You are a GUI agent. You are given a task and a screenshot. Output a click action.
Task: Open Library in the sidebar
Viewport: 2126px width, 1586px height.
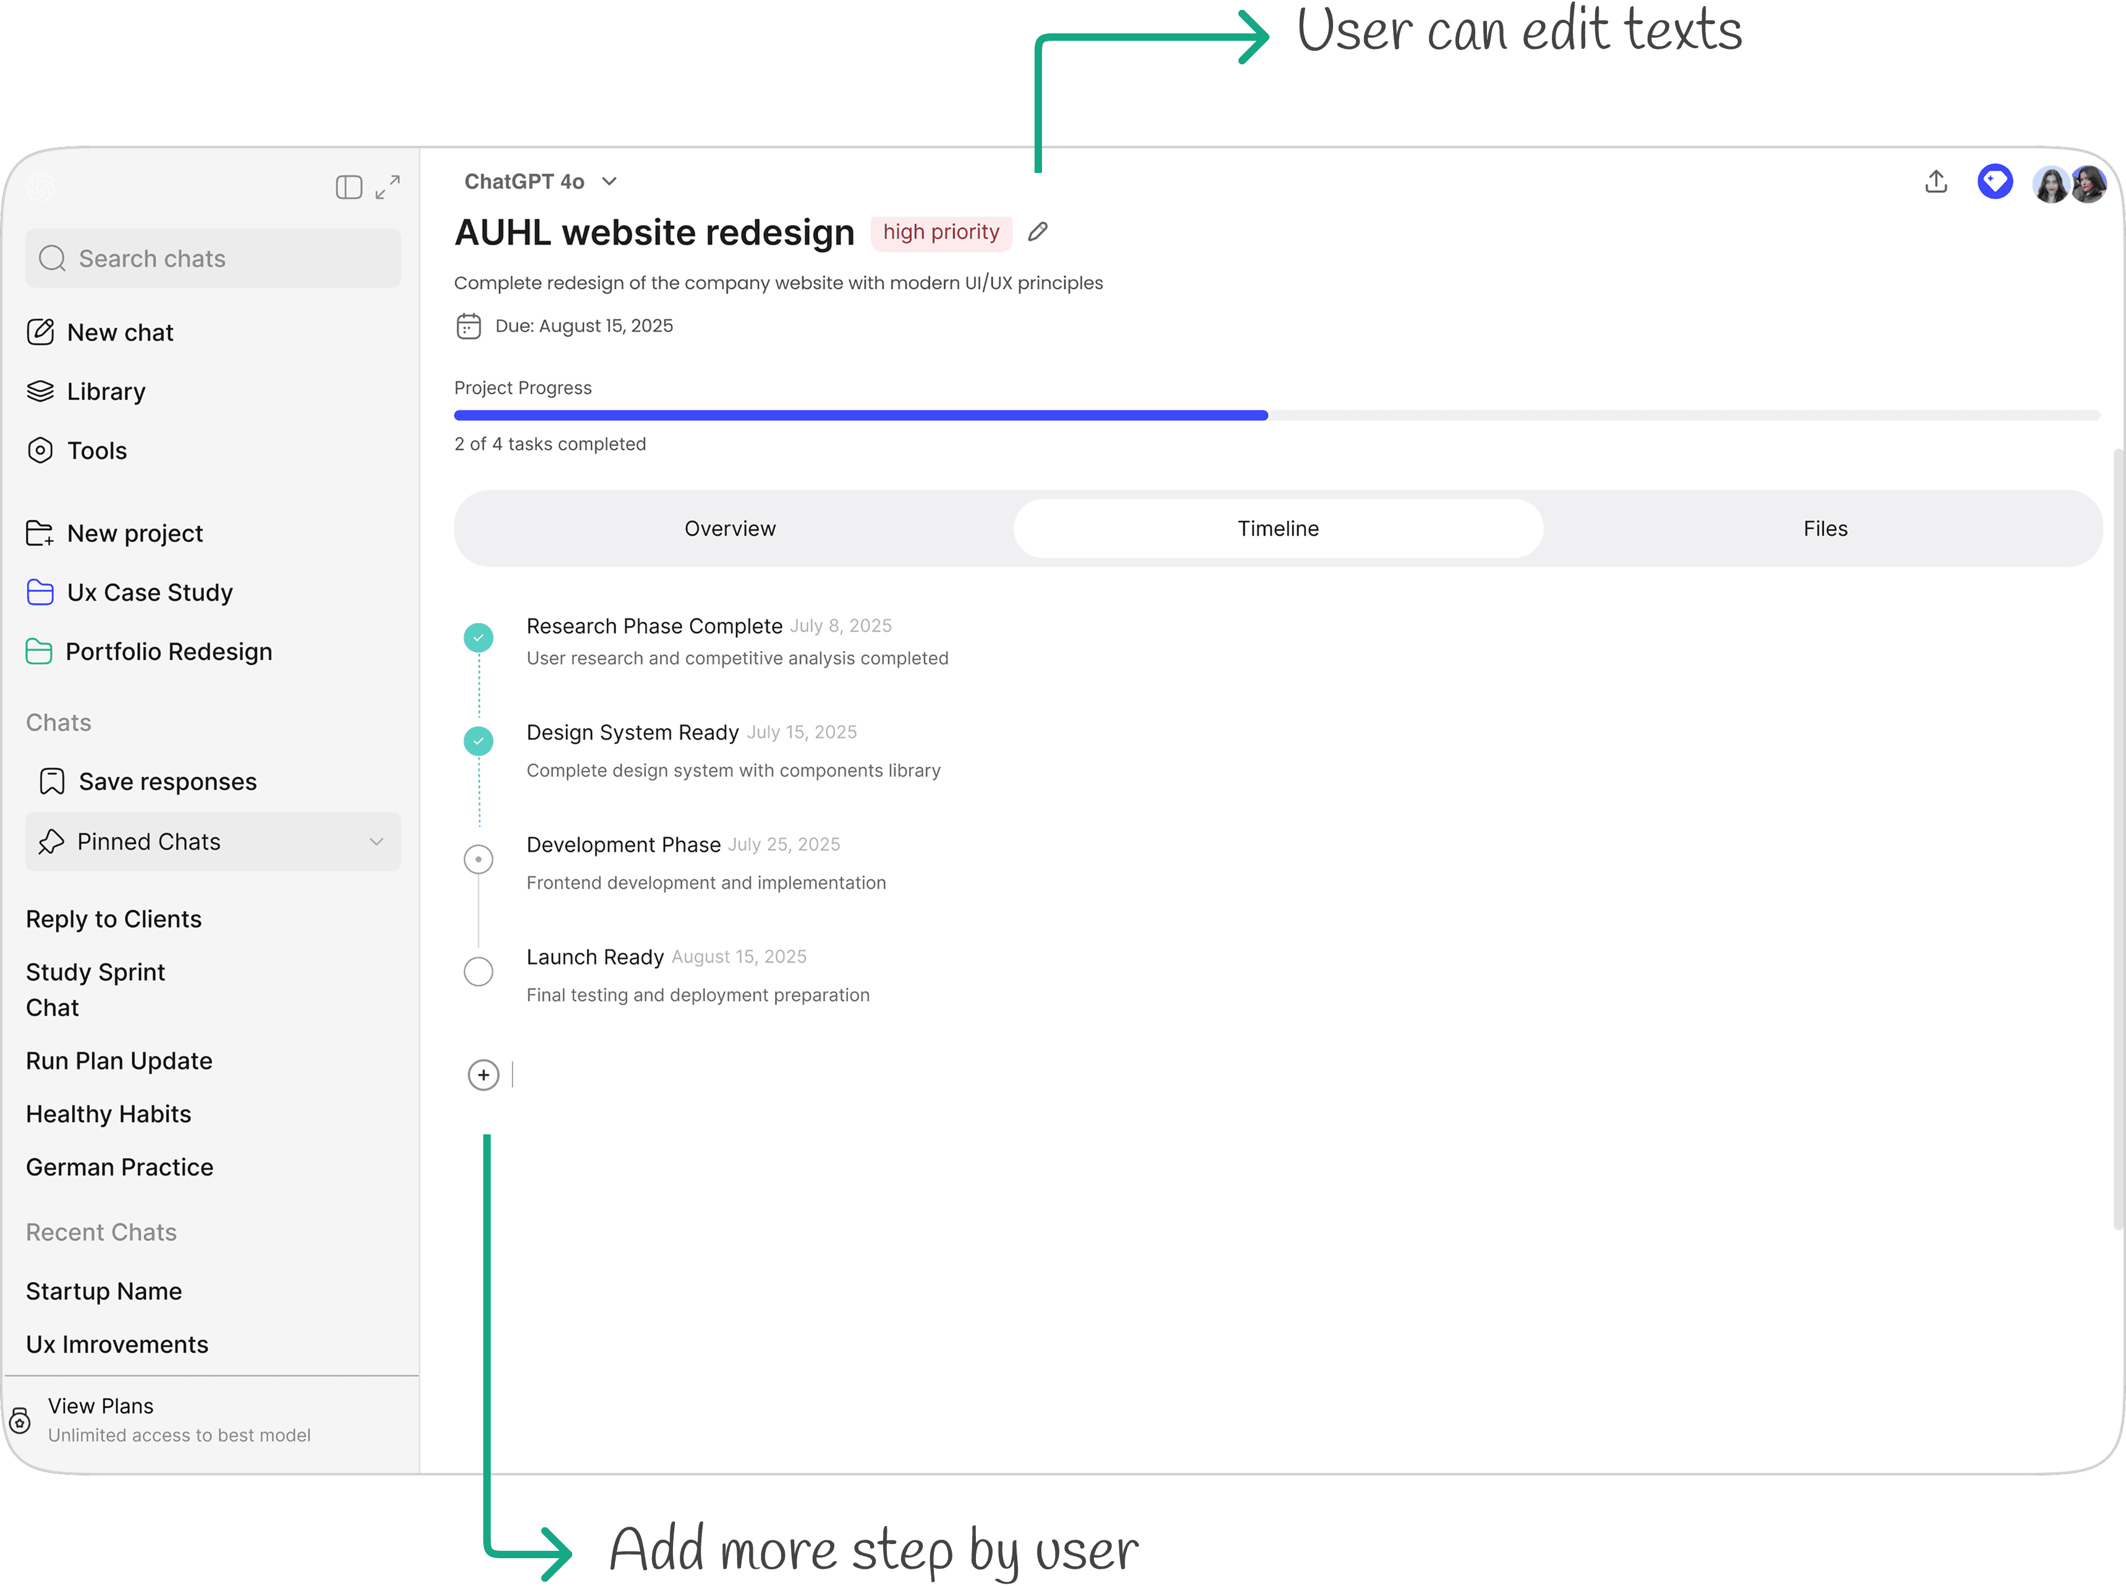[106, 392]
